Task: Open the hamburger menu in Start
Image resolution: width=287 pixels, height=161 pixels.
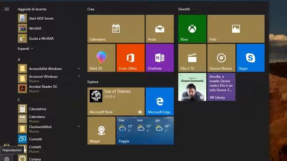Action: 7,9
